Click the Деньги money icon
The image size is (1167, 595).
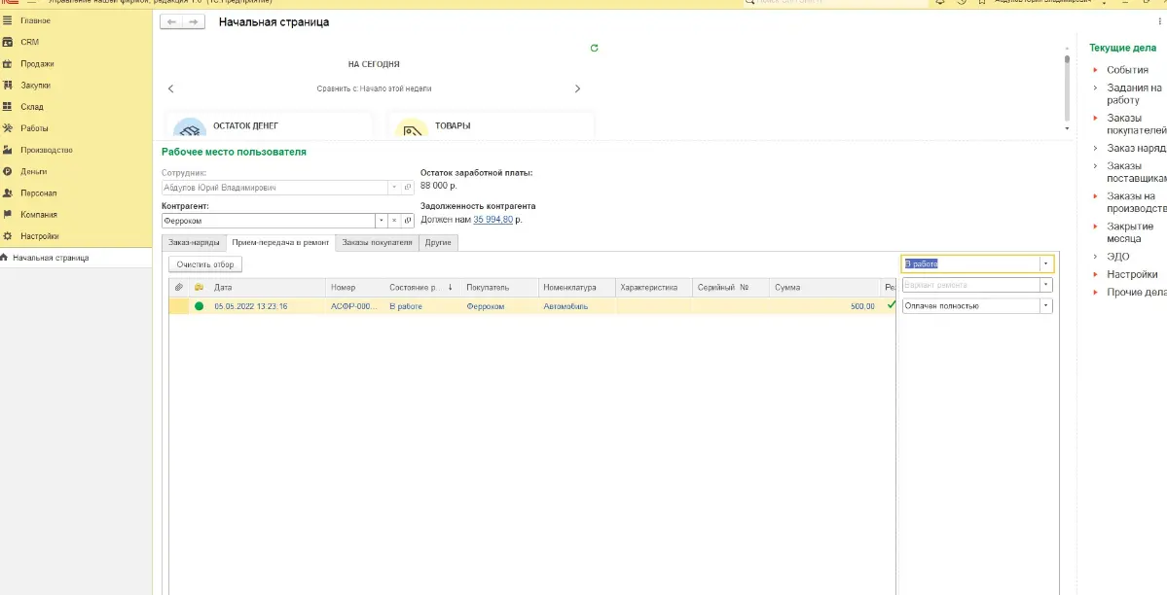pyautogui.click(x=8, y=172)
